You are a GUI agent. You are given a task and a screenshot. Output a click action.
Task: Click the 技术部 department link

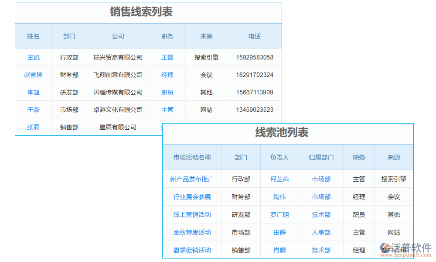click(x=321, y=214)
